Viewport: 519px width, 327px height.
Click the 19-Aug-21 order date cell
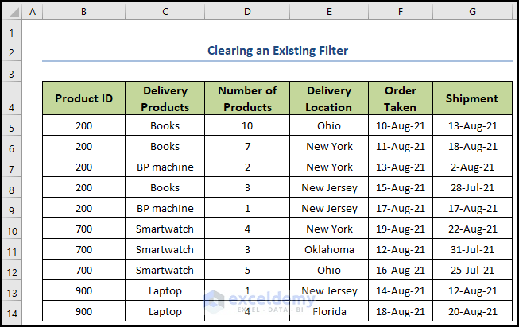point(401,229)
